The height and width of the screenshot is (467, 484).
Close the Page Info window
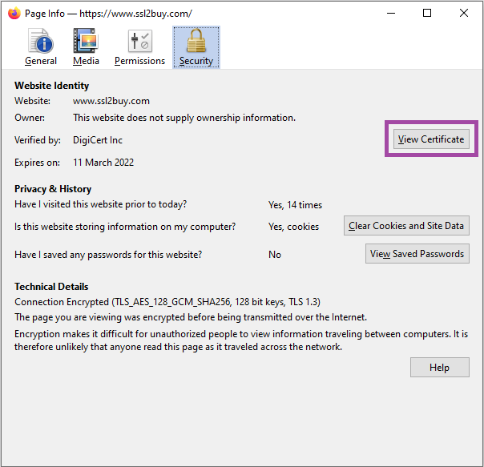464,14
